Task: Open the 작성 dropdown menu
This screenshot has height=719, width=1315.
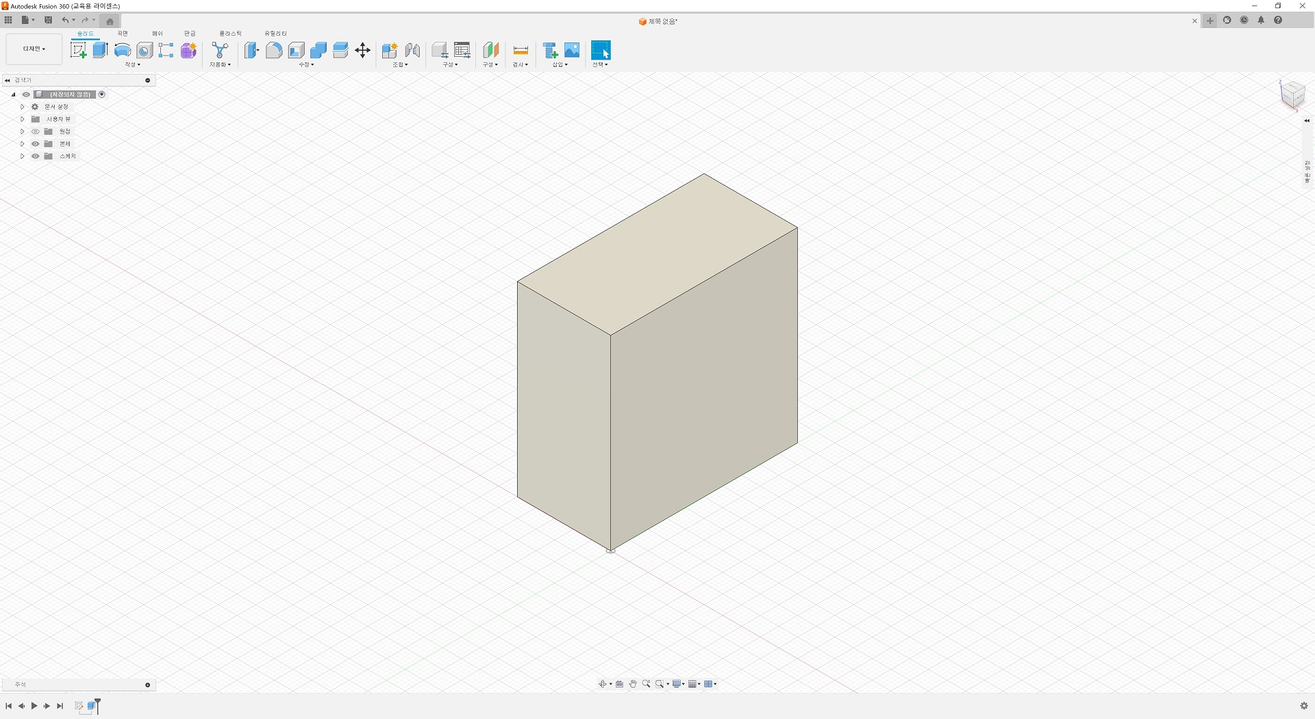Action: tap(132, 64)
